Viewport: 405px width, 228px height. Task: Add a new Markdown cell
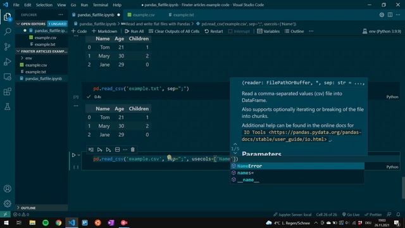104,31
